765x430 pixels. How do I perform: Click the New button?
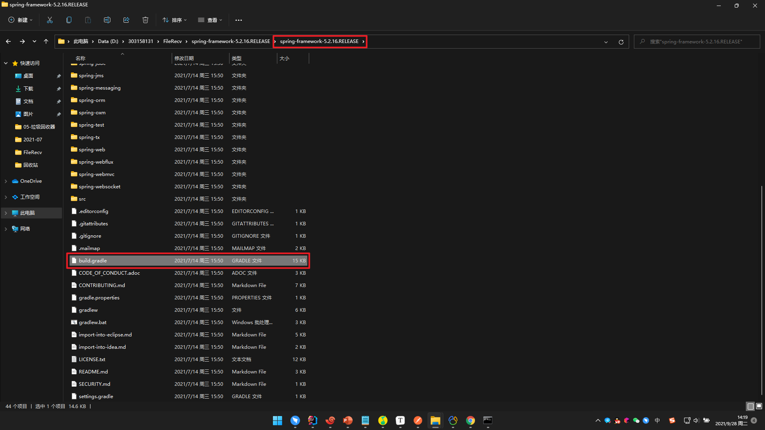coord(20,20)
